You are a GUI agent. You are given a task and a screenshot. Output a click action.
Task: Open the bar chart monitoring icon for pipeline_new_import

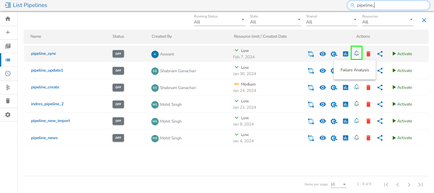point(345,121)
